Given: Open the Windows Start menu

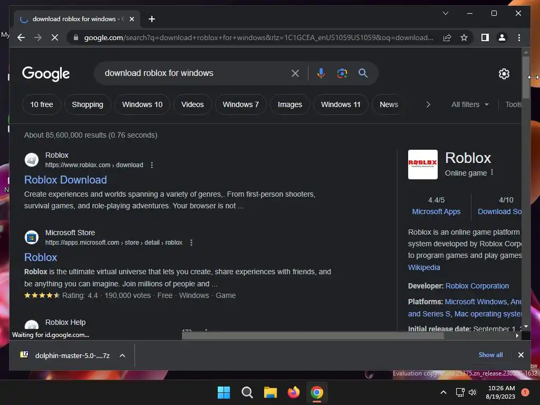Looking at the screenshot, I should tap(224, 392).
